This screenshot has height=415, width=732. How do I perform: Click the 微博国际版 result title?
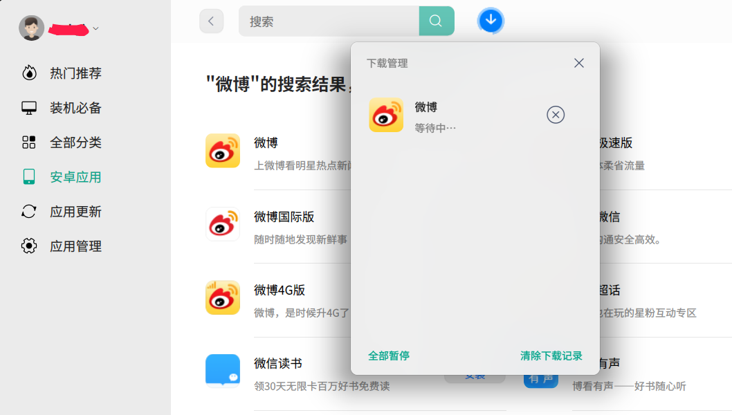tap(284, 216)
